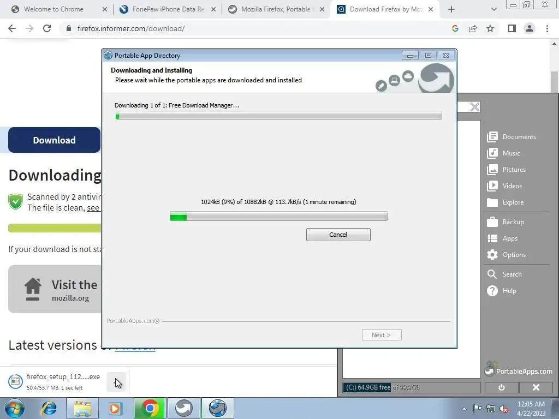Click the PortableApps power button
This screenshot has width=559, height=419.
(x=502, y=387)
